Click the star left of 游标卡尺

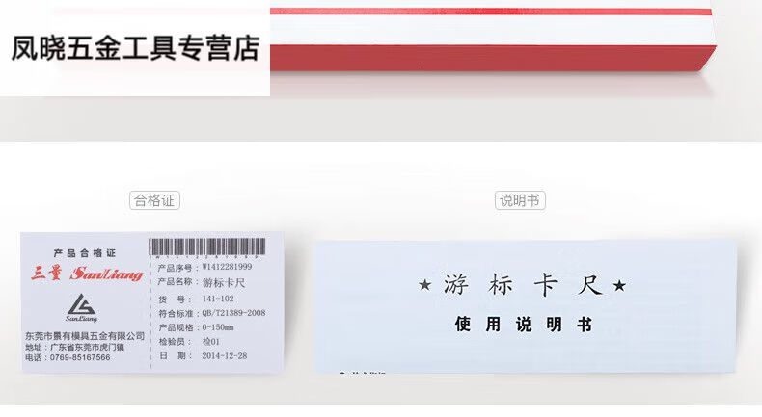pyautogui.click(x=424, y=285)
